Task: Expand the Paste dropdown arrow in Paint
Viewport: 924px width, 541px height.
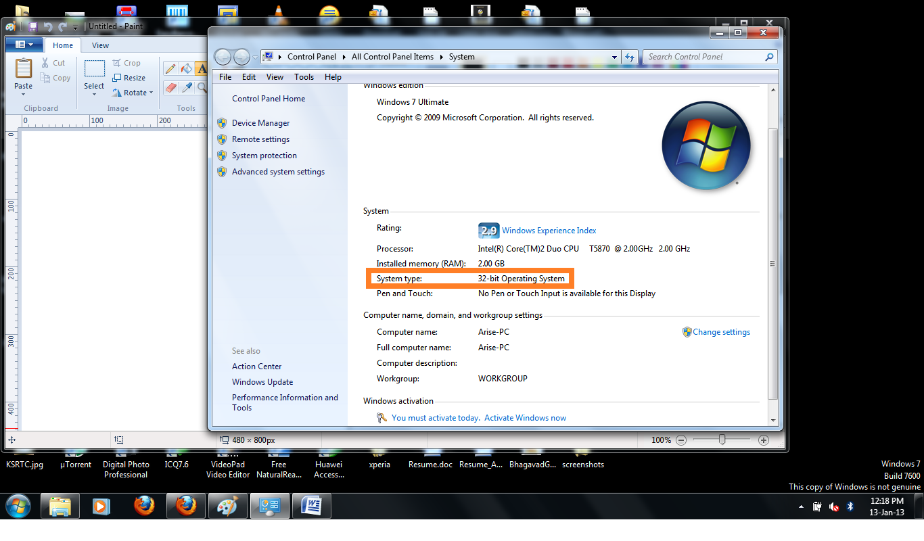Action: tap(23, 95)
